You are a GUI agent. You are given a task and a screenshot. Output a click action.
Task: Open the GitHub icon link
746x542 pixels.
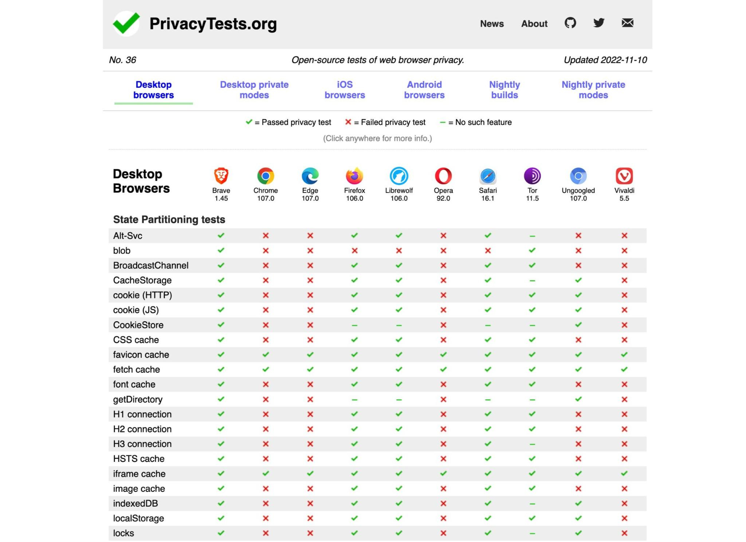pyautogui.click(x=570, y=23)
